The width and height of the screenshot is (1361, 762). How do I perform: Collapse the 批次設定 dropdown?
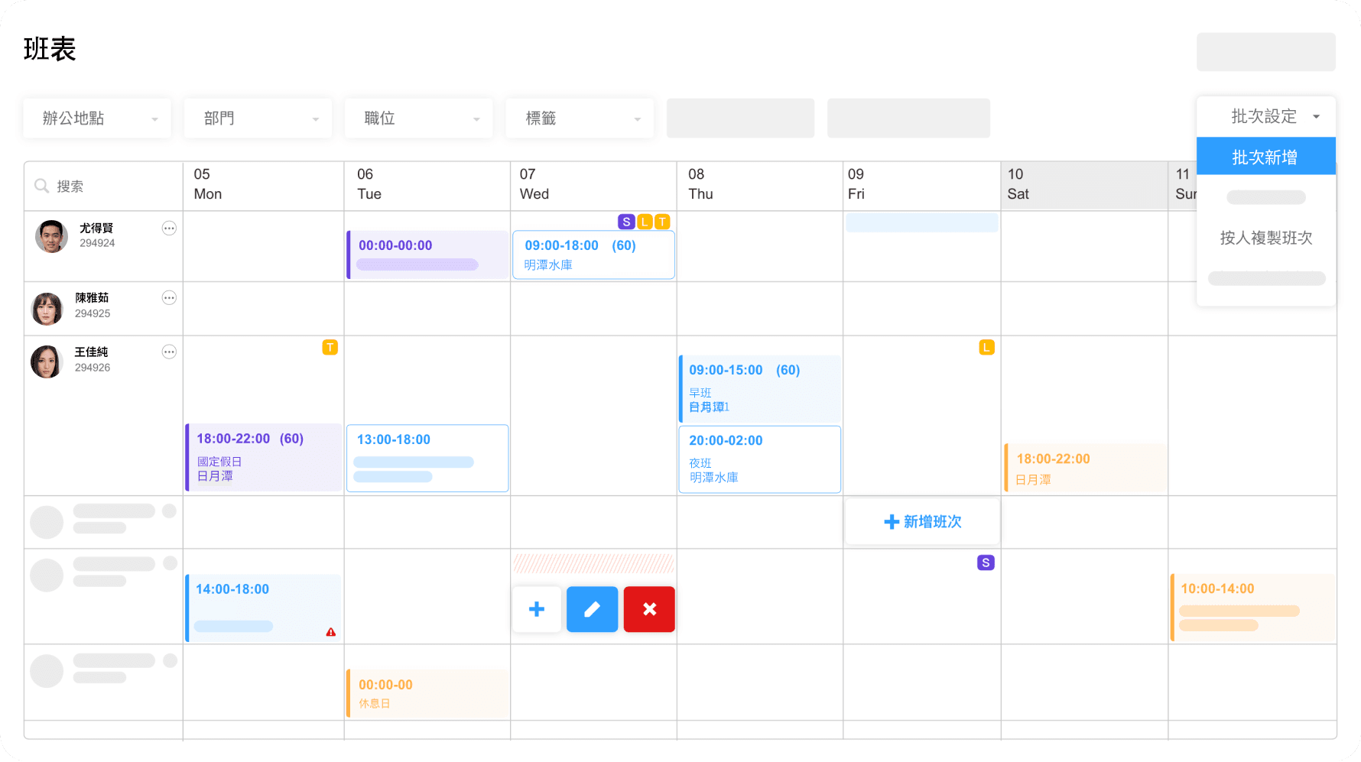(1266, 116)
